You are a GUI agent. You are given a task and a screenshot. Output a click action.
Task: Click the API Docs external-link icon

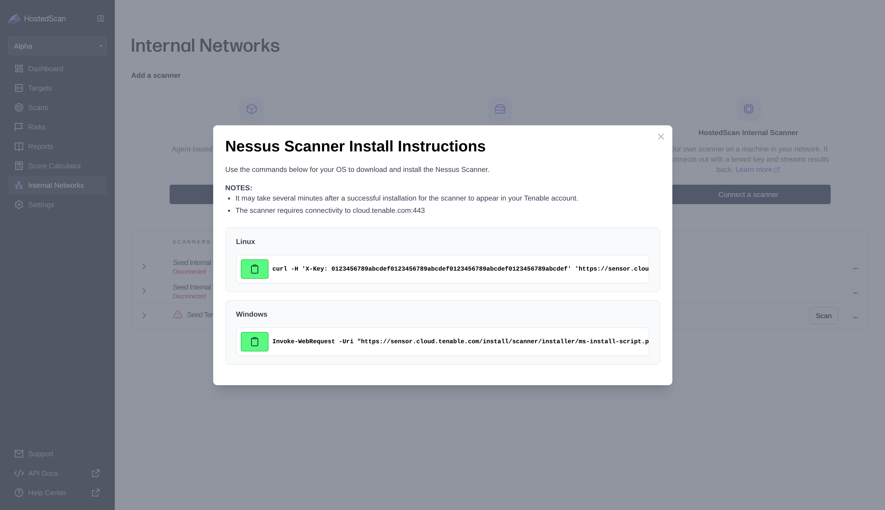(x=96, y=473)
